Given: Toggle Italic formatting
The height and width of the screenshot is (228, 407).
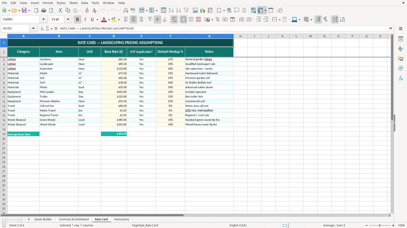Looking at the screenshot, I should (x=85, y=20).
